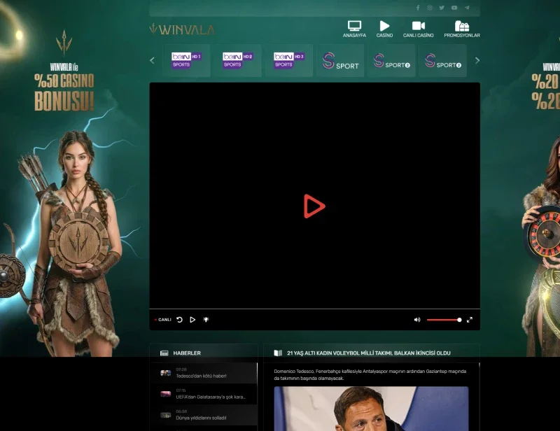
Task: Select beIN Sports HD 3 channel
Action: (288, 60)
